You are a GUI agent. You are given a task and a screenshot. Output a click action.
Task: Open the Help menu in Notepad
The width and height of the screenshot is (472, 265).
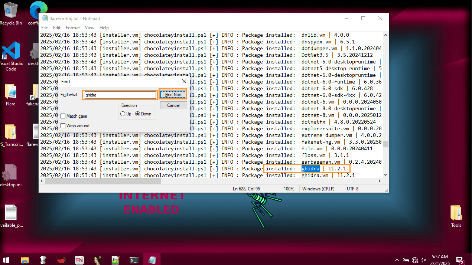pyautogui.click(x=104, y=27)
